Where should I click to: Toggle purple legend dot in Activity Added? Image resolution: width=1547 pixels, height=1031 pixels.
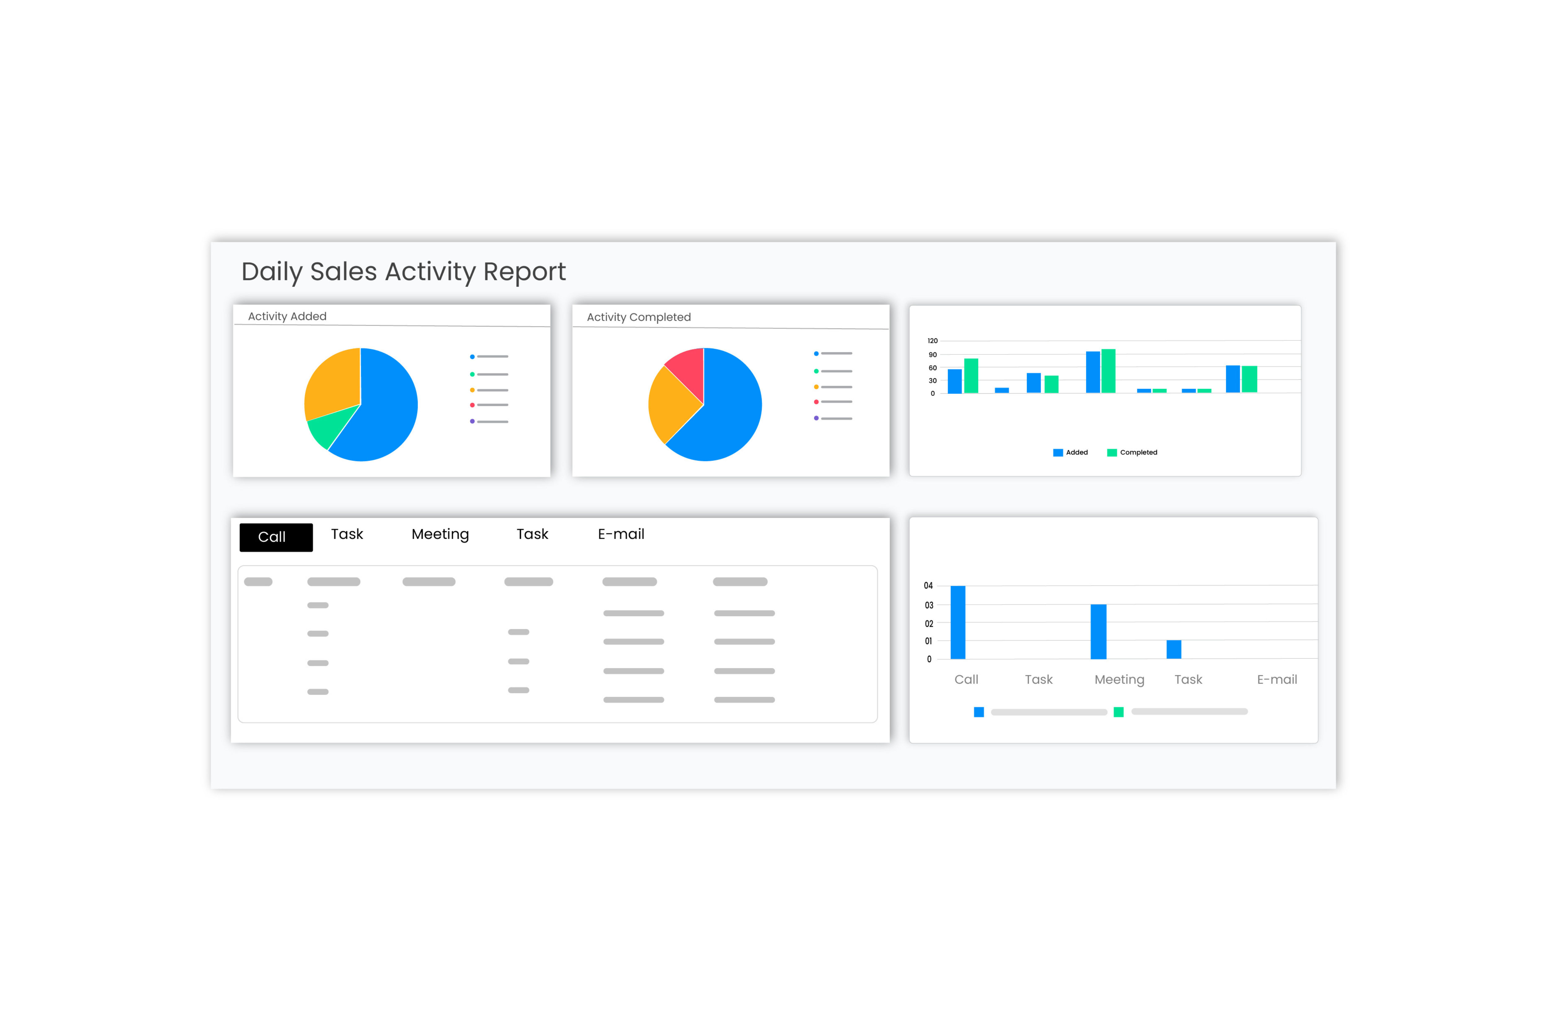(x=472, y=421)
